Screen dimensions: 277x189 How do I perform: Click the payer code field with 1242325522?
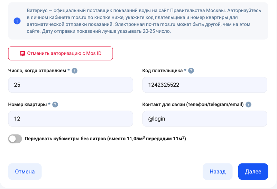pyautogui.click(x=205, y=85)
